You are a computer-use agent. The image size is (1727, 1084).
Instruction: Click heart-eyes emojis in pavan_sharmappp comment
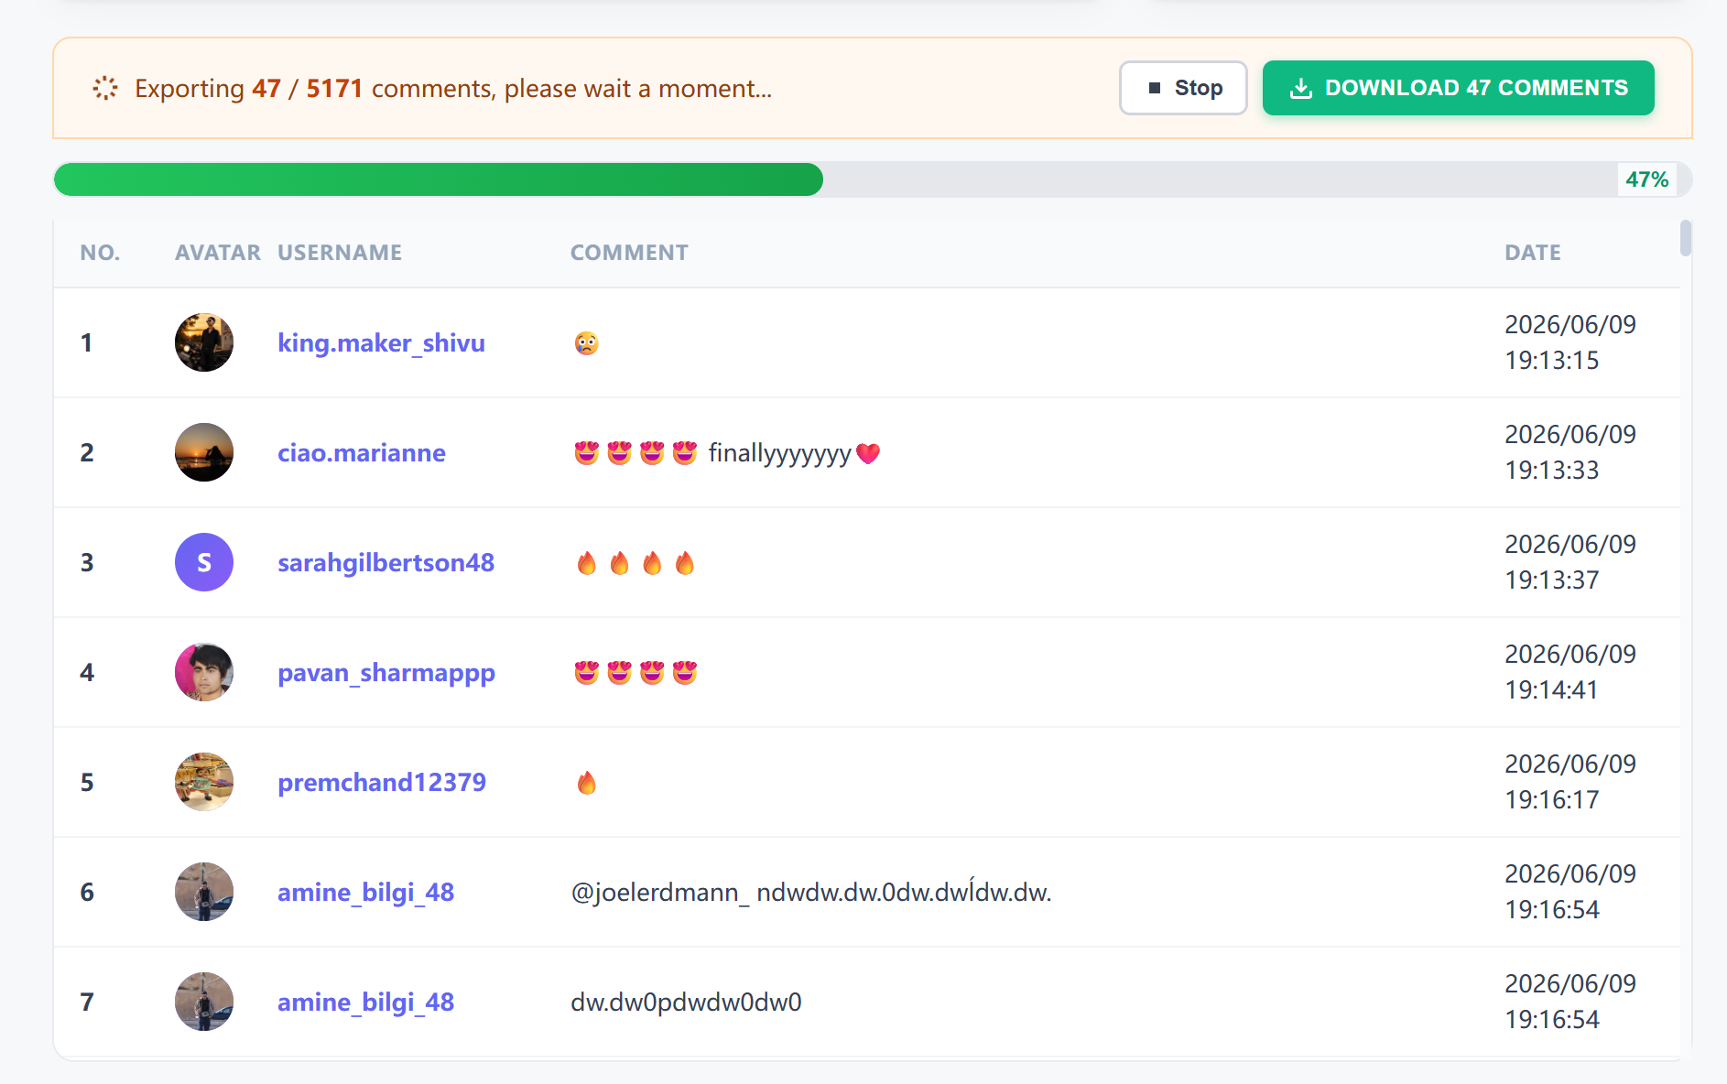coord(635,673)
